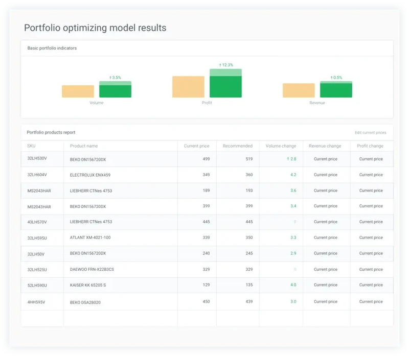The height and width of the screenshot is (356, 409).
Task: Select SKU cell 43LH570V
Action: (37, 222)
